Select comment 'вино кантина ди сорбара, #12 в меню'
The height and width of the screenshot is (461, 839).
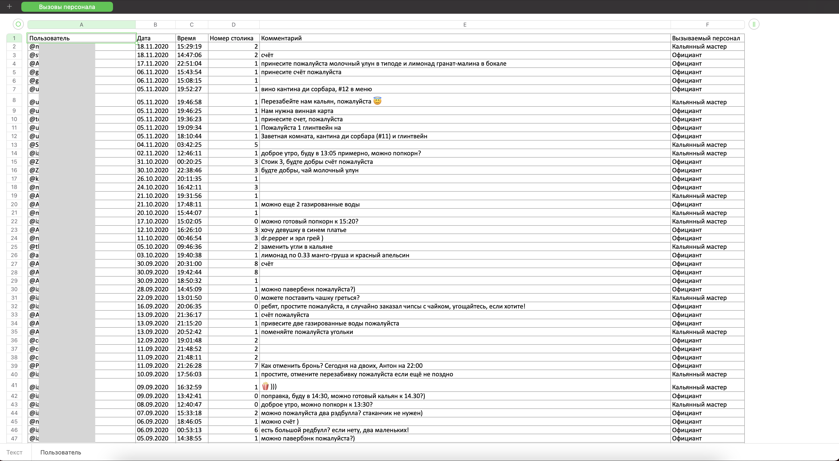click(465, 89)
